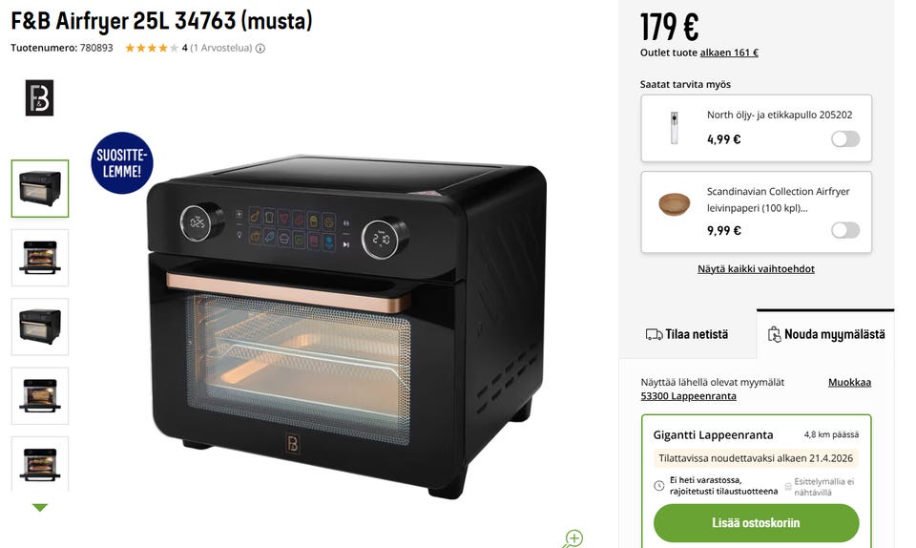Open North öljy- ja etikkapullo product image

675,128
